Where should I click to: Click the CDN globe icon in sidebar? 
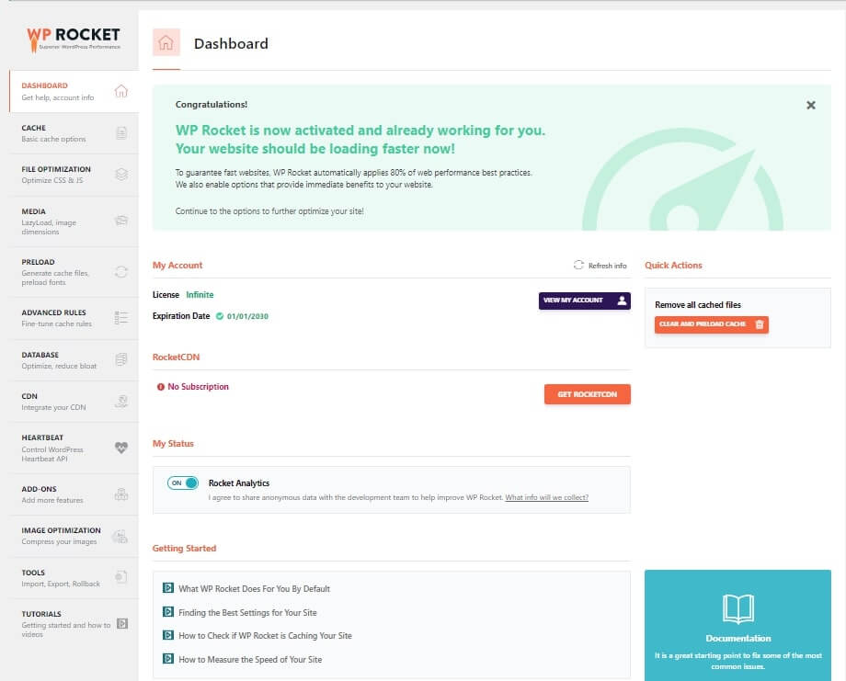click(122, 402)
